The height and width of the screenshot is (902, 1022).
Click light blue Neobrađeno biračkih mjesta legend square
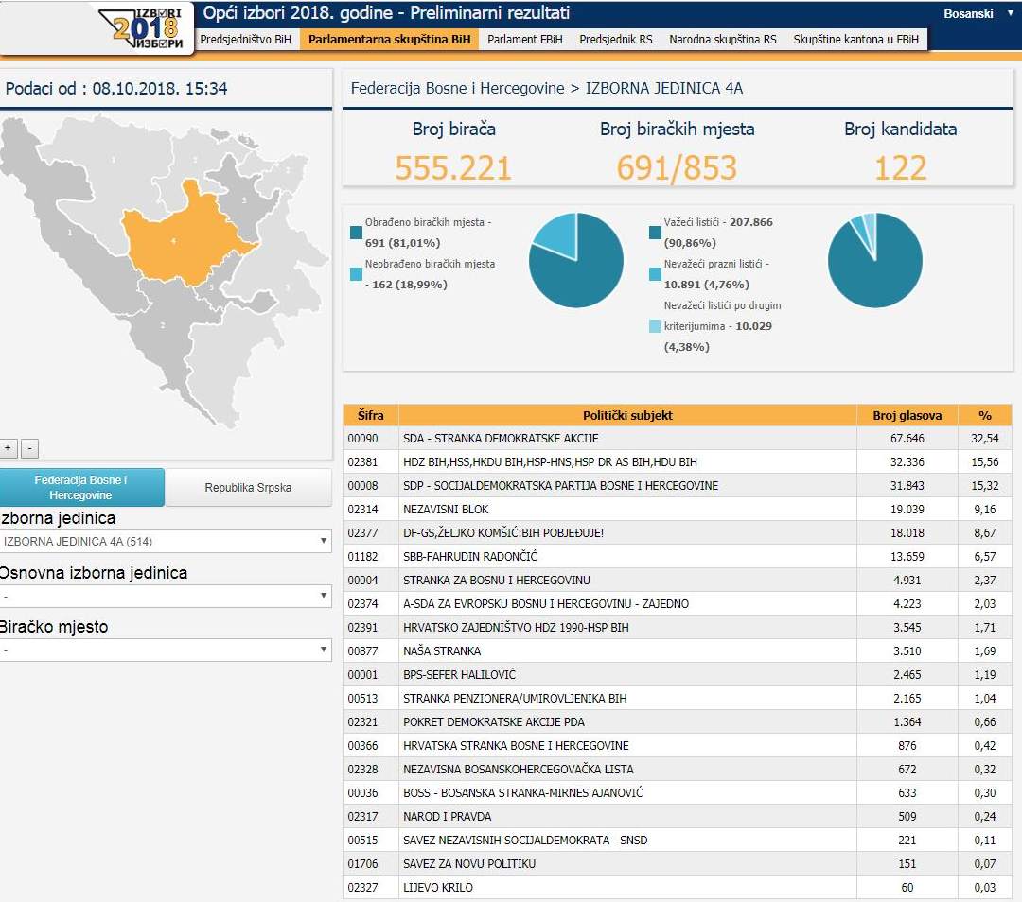pyautogui.click(x=356, y=274)
